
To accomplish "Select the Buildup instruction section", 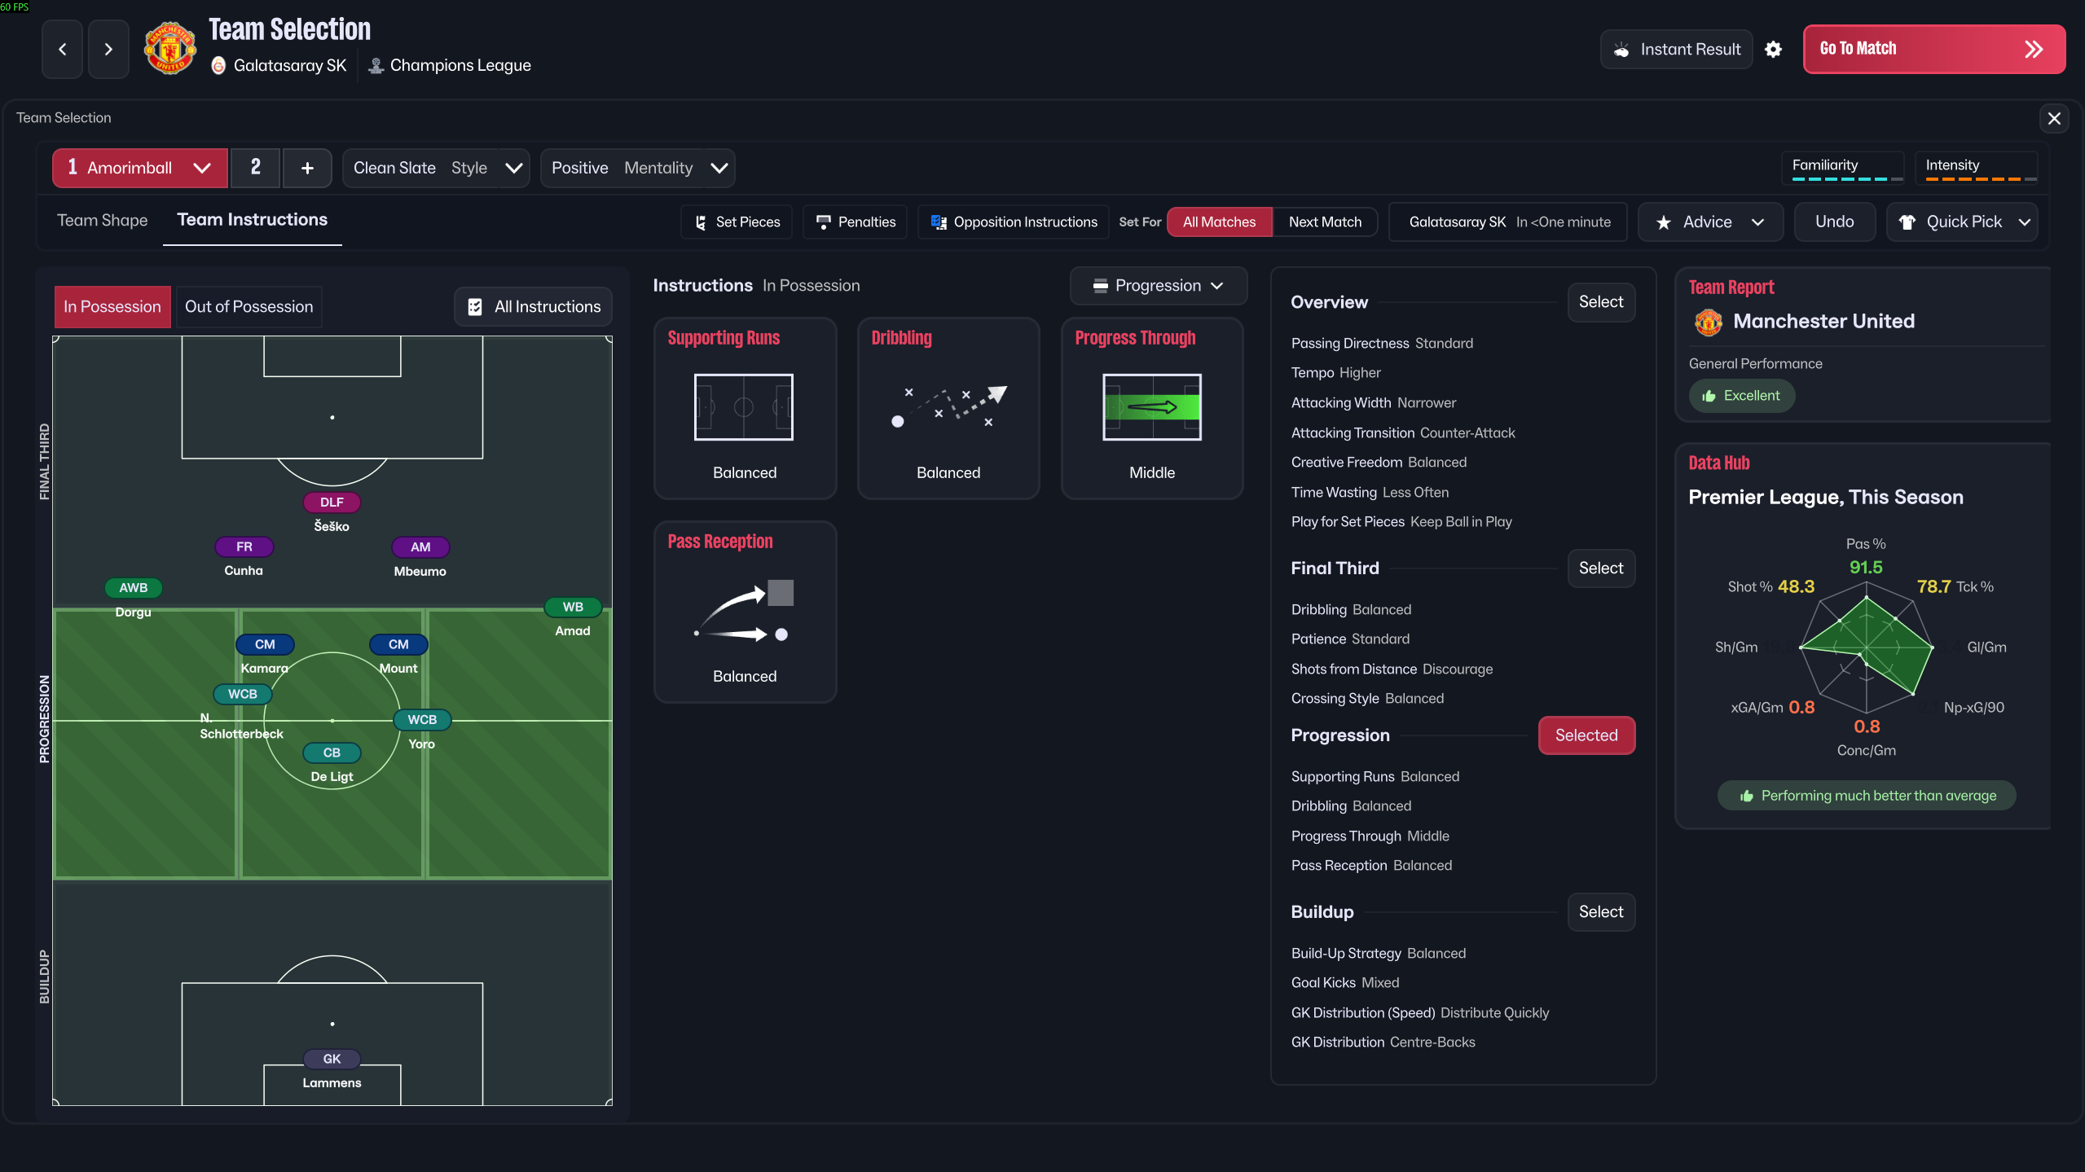I will point(1600,911).
